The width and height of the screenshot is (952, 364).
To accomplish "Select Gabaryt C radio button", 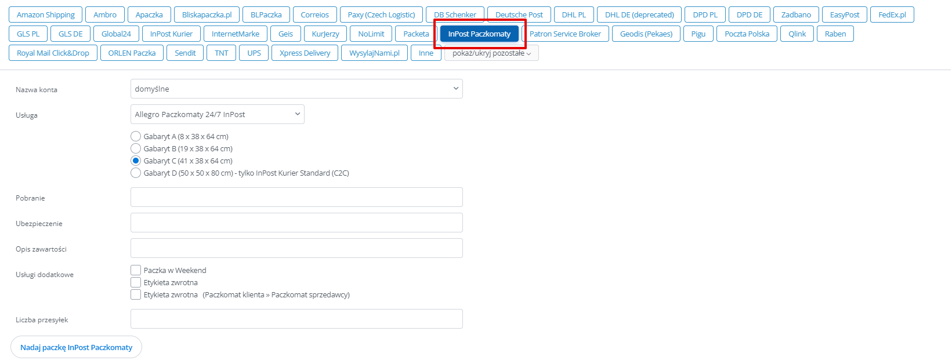I will tap(136, 161).
